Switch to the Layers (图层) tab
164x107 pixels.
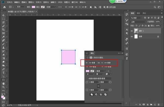(x=133, y=13)
